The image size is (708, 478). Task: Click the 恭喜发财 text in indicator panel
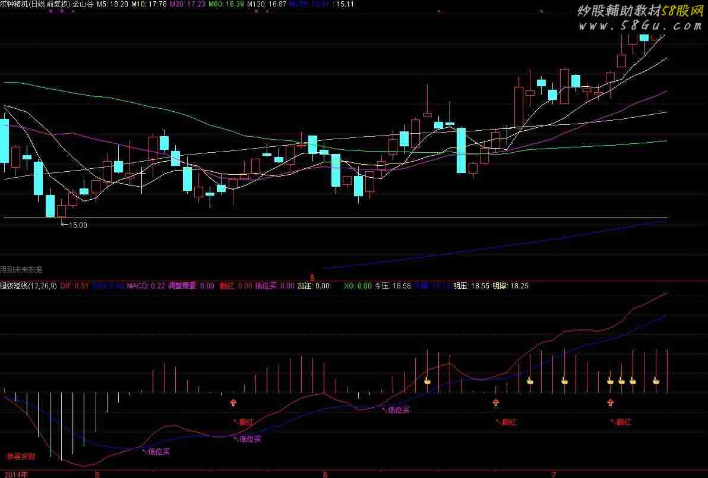21,457
